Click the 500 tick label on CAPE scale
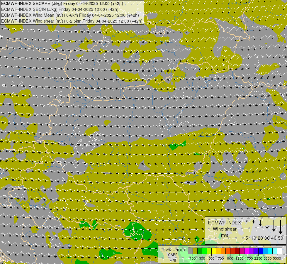The height and width of the screenshot is (264, 287). (211, 258)
